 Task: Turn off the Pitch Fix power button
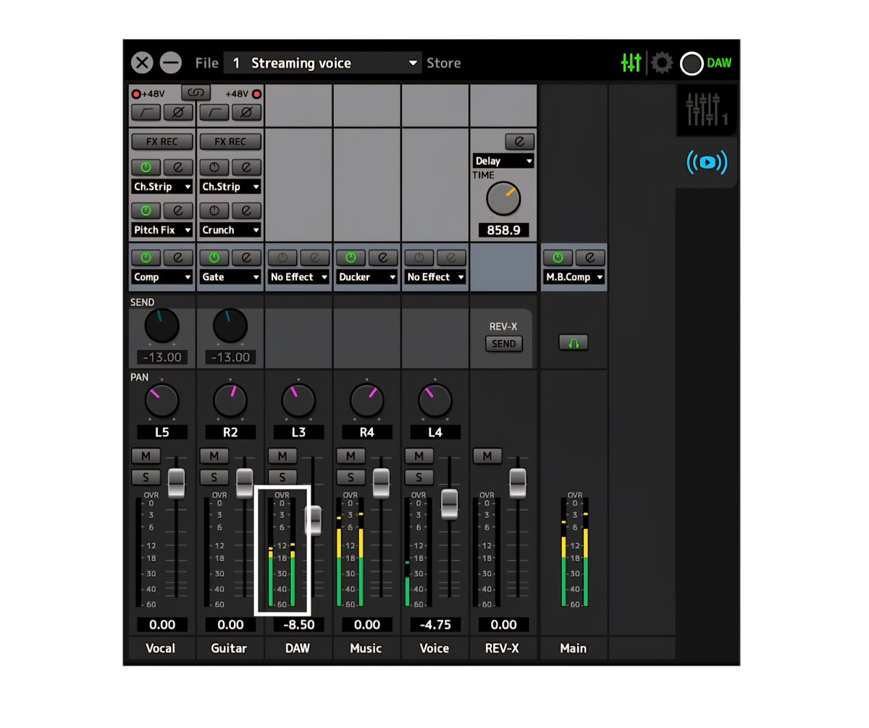(x=146, y=211)
